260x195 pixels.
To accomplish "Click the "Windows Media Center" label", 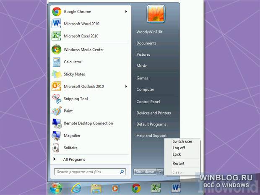I will [x=84, y=49].
